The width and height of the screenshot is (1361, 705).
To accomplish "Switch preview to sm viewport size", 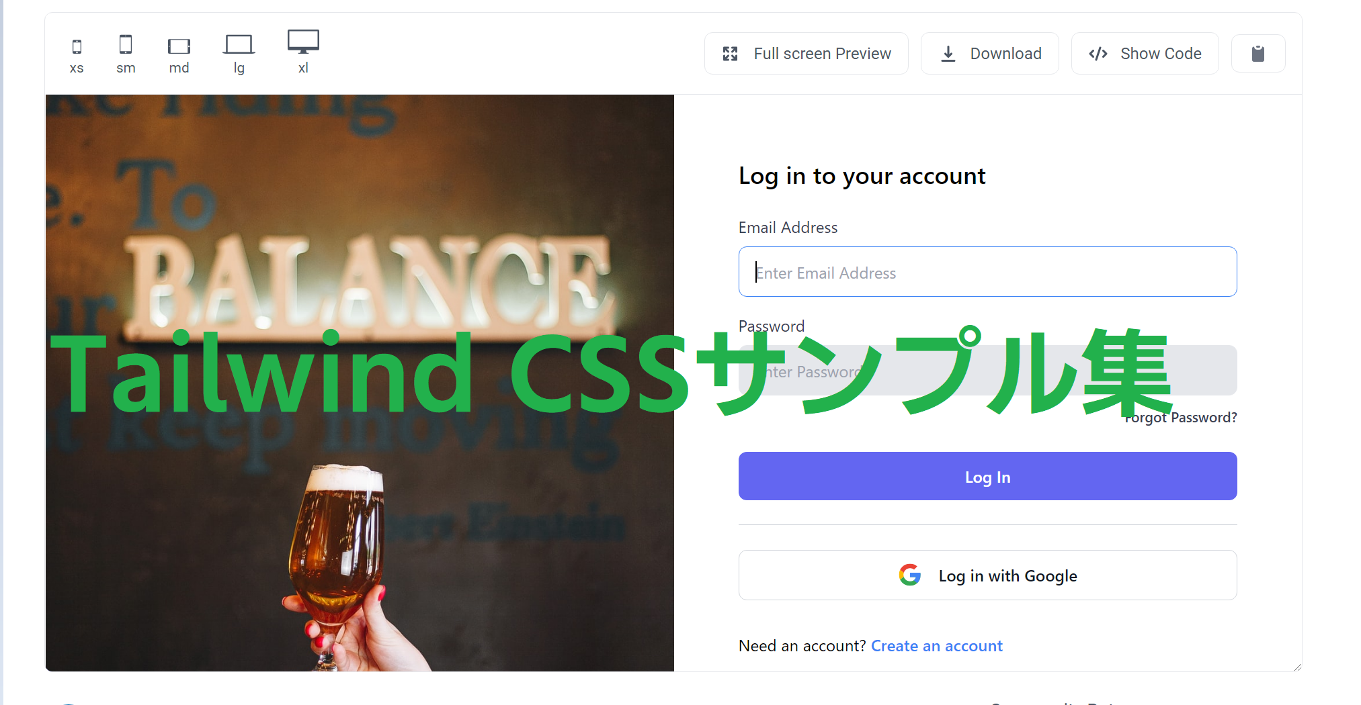I will [x=126, y=44].
